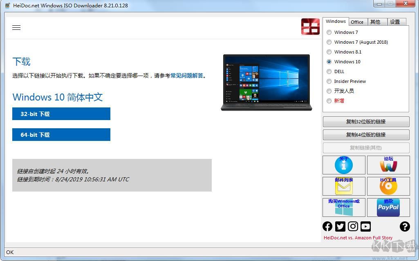Screen dimensions: 419x261
Task: Open the 常见问题解答 FAQ link
Action: coord(188,76)
